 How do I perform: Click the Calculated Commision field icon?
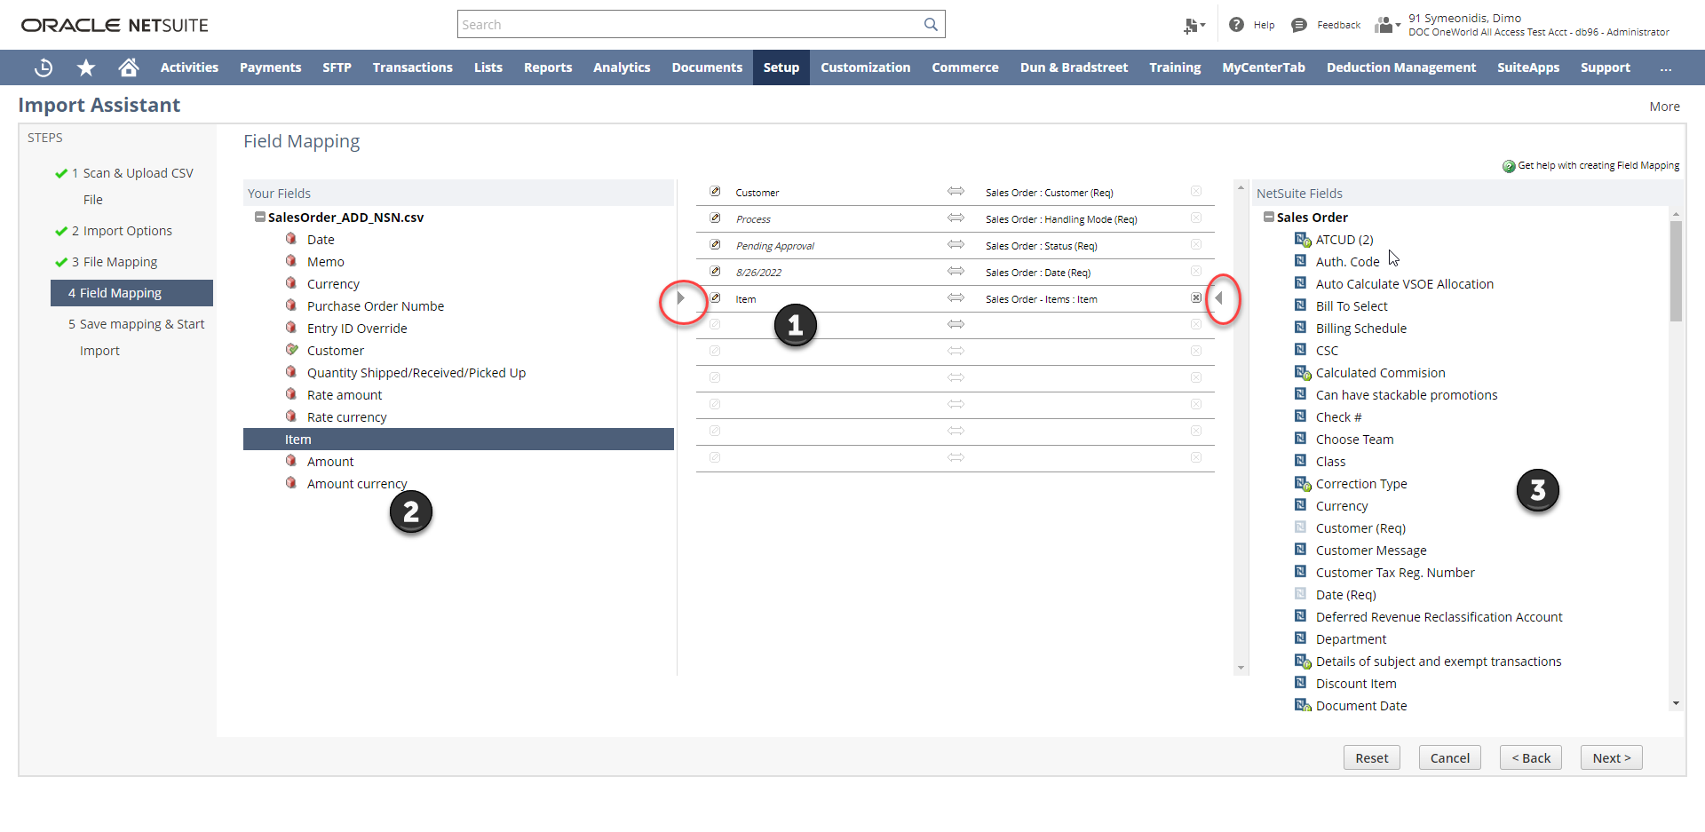pyautogui.click(x=1302, y=373)
